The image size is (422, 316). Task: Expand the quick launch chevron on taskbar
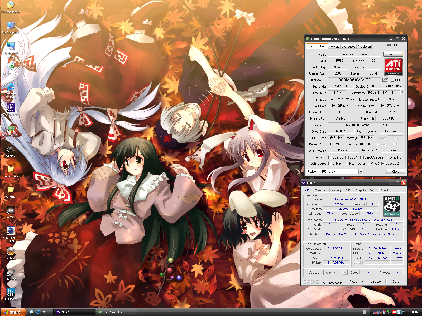[x=50, y=311]
